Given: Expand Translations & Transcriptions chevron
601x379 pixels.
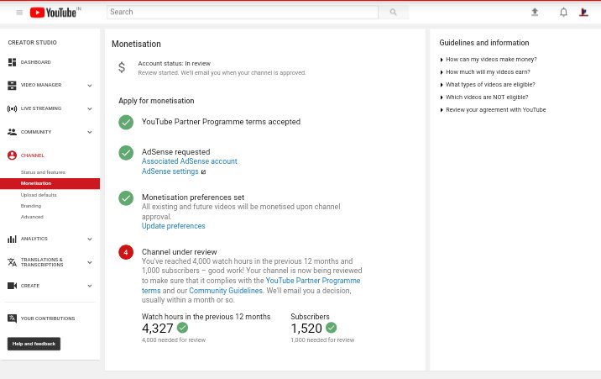Looking at the screenshot, I should (90, 263).
